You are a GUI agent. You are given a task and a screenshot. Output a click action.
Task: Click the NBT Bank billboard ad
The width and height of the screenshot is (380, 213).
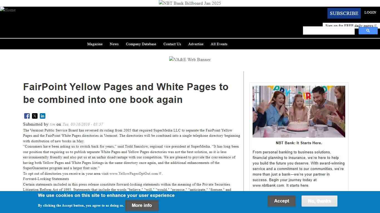(x=190, y=3)
